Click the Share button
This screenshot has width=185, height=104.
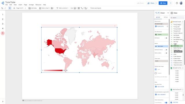(151, 3)
